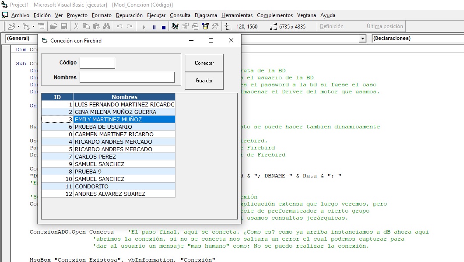Open the Depuración menu

click(129, 15)
